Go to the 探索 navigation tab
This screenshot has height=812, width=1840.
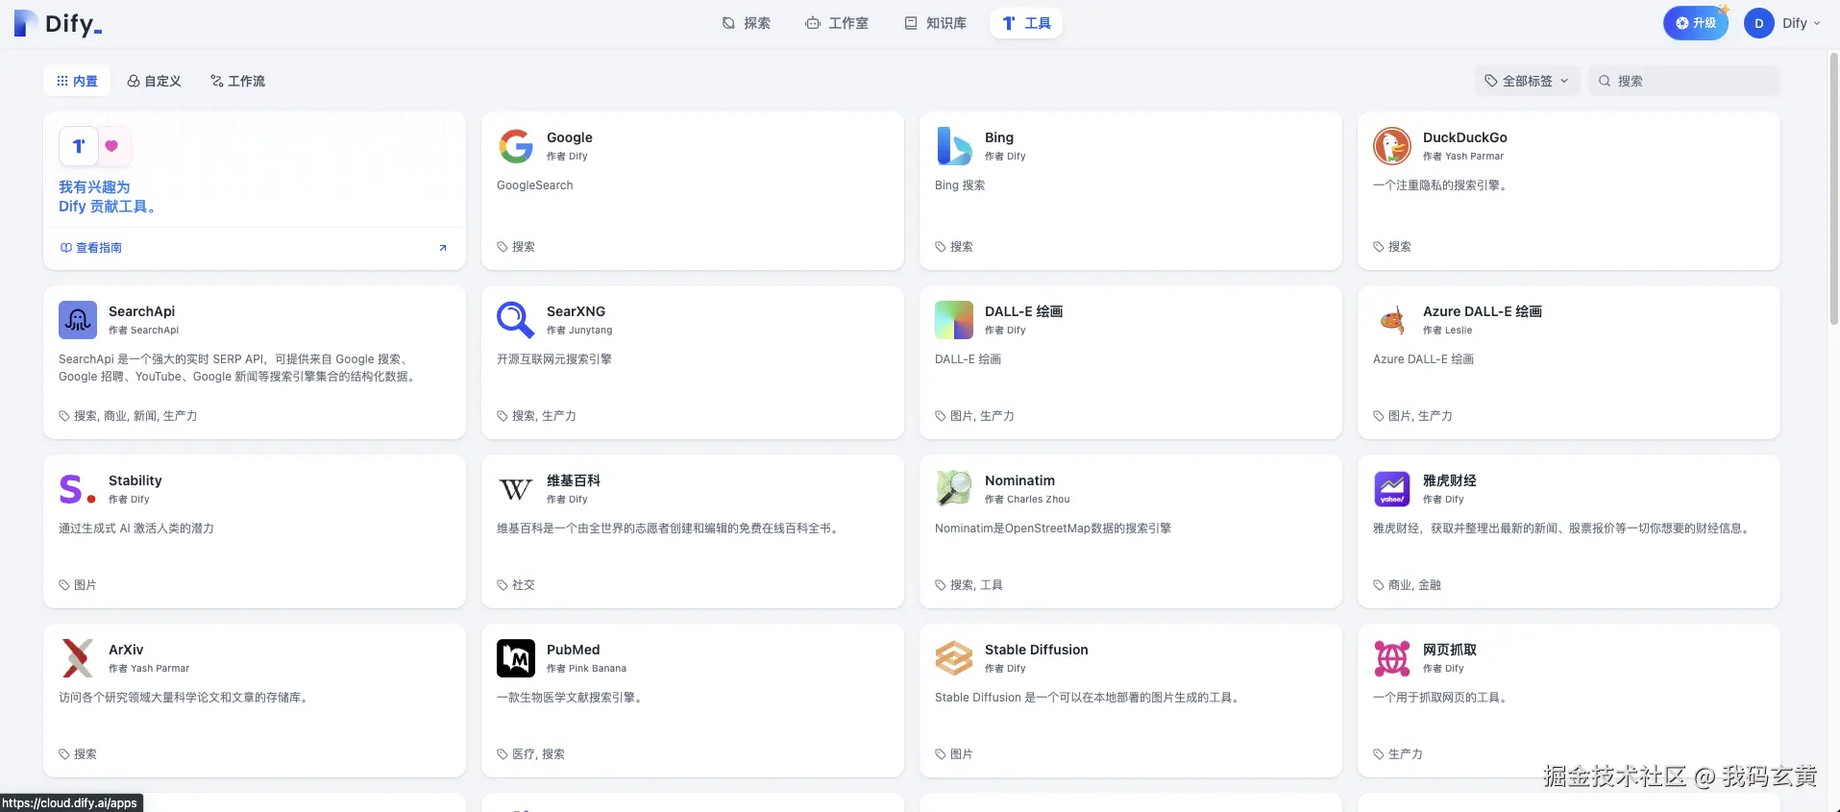(x=747, y=23)
